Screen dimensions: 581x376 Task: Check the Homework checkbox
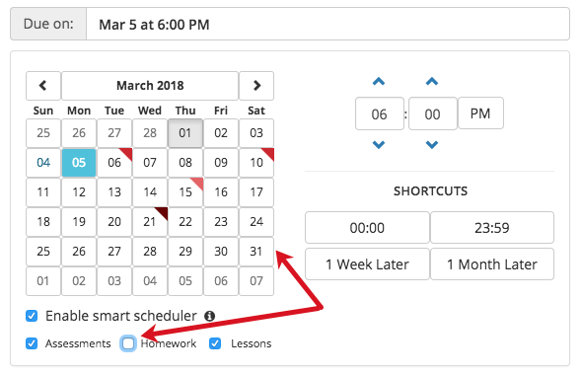point(128,343)
